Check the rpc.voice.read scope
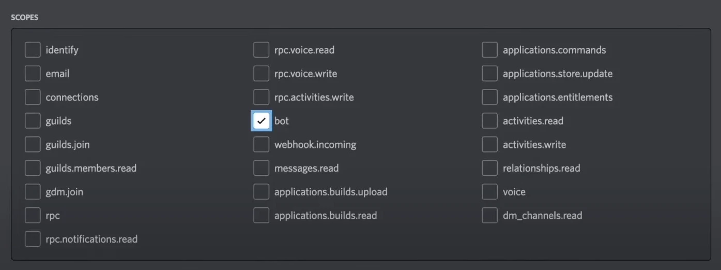This screenshot has height=270, width=721. tap(261, 50)
